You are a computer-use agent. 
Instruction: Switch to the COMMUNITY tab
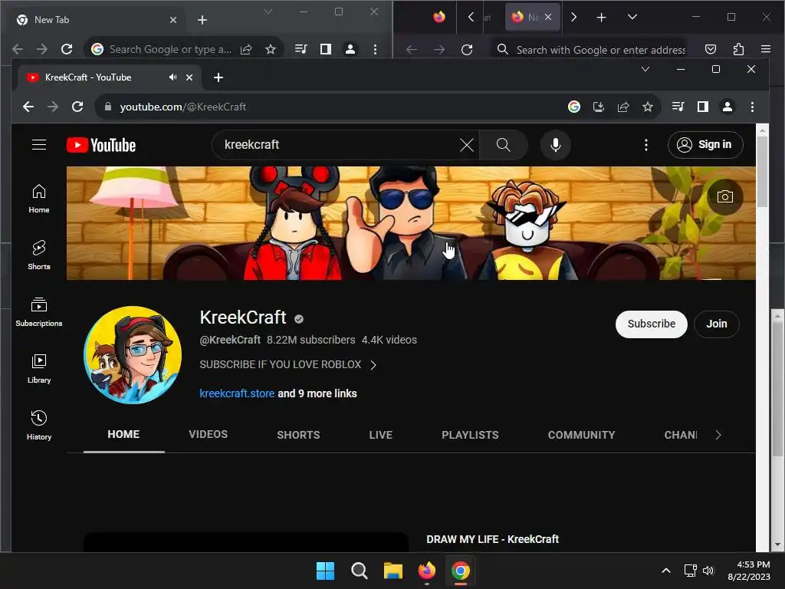pyautogui.click(x=581, y=435)
